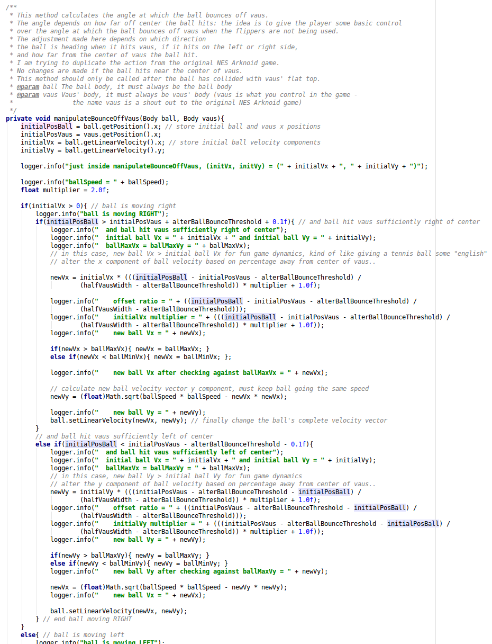Click comment "alter the y component of ball velocity"
This screenshot has width=492, height=644.
213,484
